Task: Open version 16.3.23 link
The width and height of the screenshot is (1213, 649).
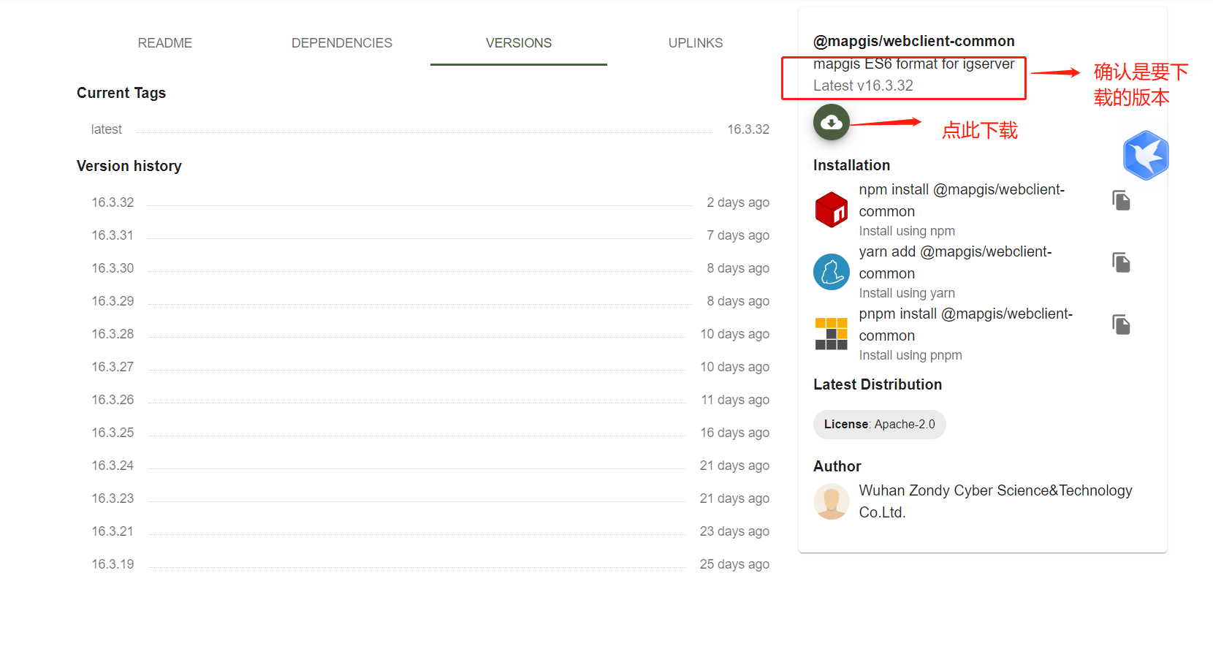Action: 113,498
